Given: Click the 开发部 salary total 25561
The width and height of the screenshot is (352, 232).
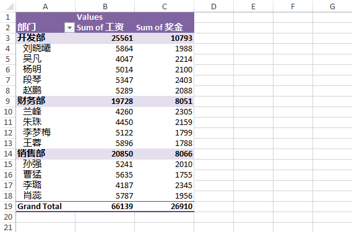Looking at the screenshot, I should point(122,38).
